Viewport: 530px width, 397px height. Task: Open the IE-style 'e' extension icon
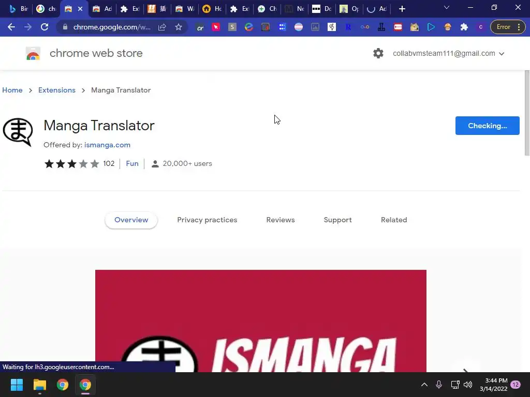pos(249,27)
